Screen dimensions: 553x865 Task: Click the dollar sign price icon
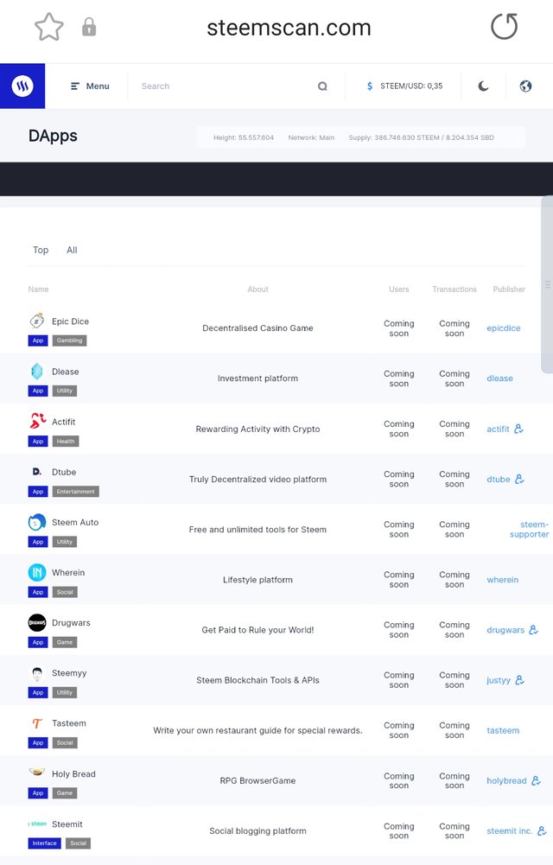click(370, 86)
